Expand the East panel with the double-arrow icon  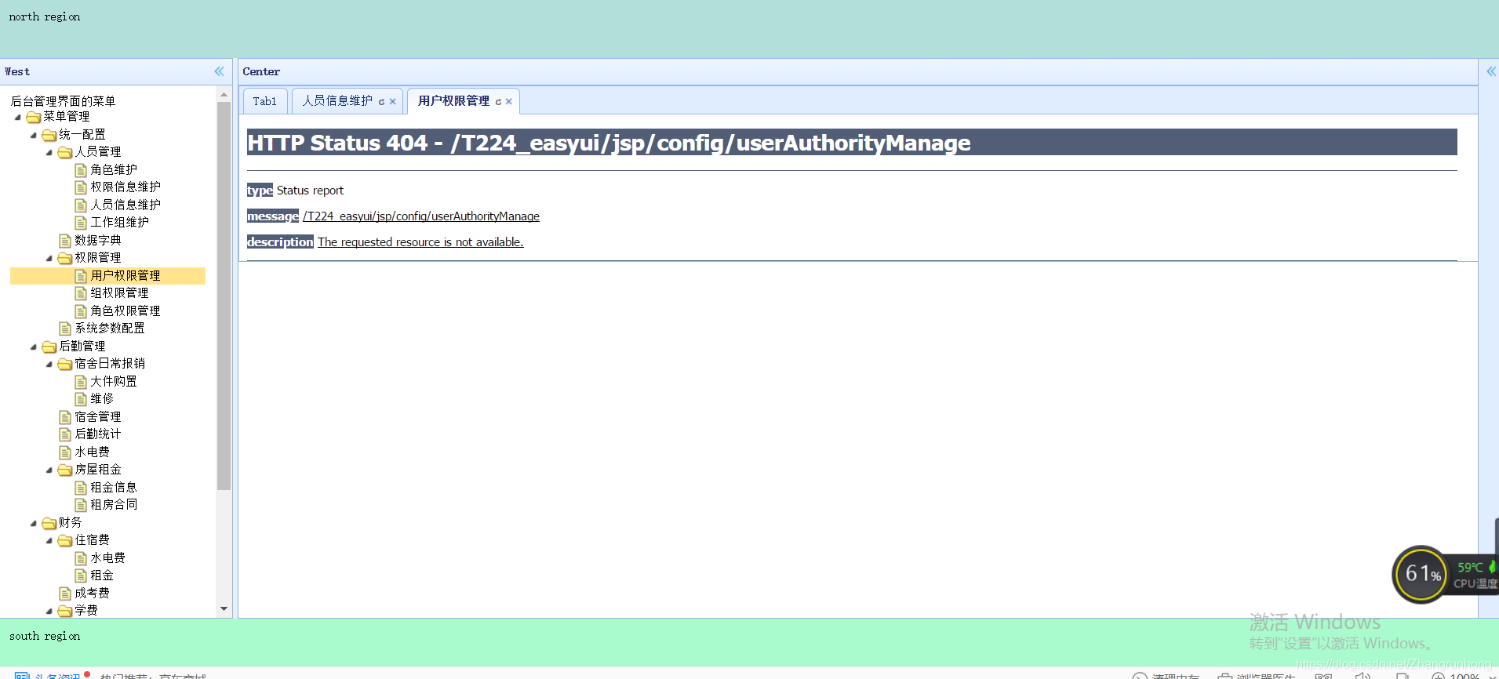(1490, 71)
